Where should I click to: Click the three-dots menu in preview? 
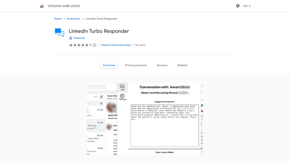(x=95, y=97)
